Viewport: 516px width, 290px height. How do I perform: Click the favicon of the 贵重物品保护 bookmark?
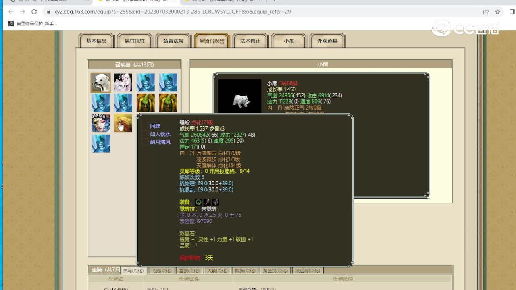click(x=11, y=23)
